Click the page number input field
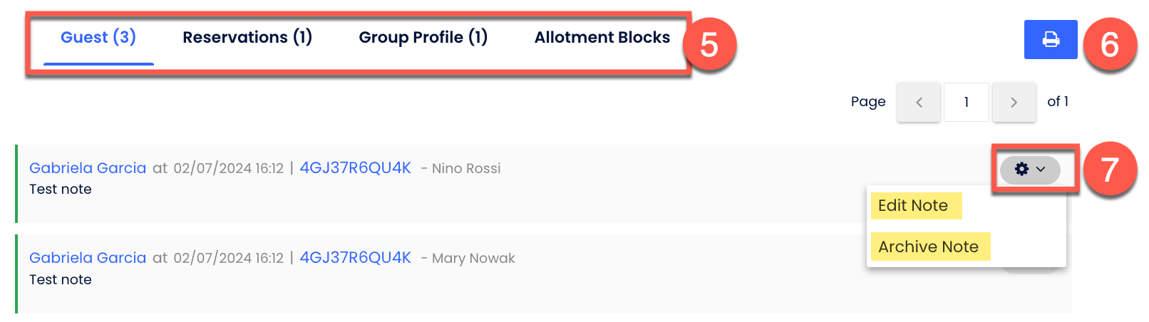The height and width of the screenshot is (322, 1149). pos(966,103)
